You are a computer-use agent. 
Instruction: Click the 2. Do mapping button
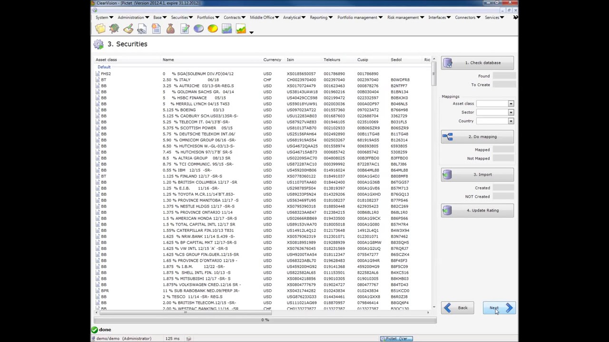477,137
